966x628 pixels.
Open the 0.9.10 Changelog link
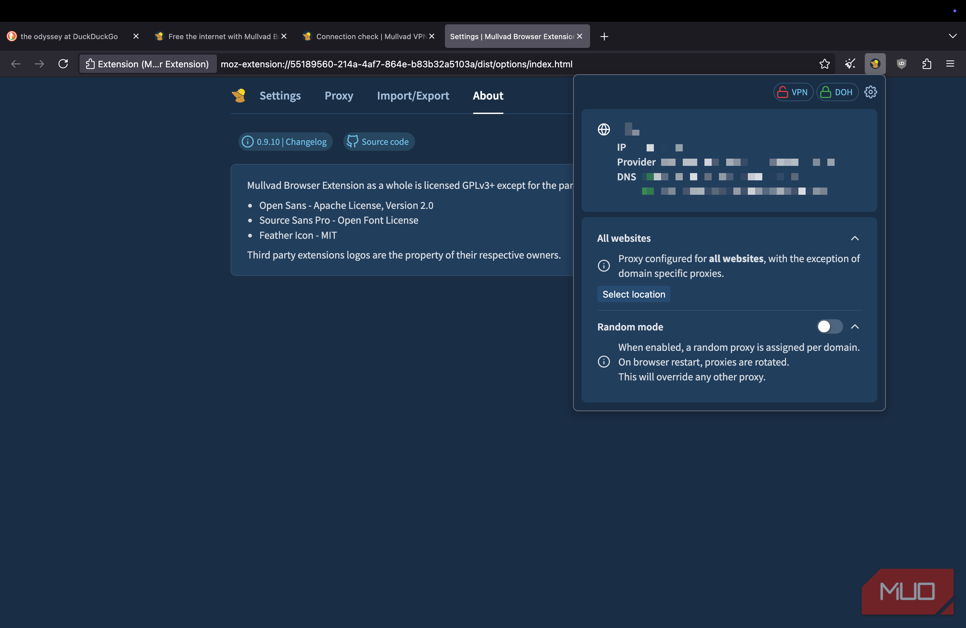(x=285, y=142)
